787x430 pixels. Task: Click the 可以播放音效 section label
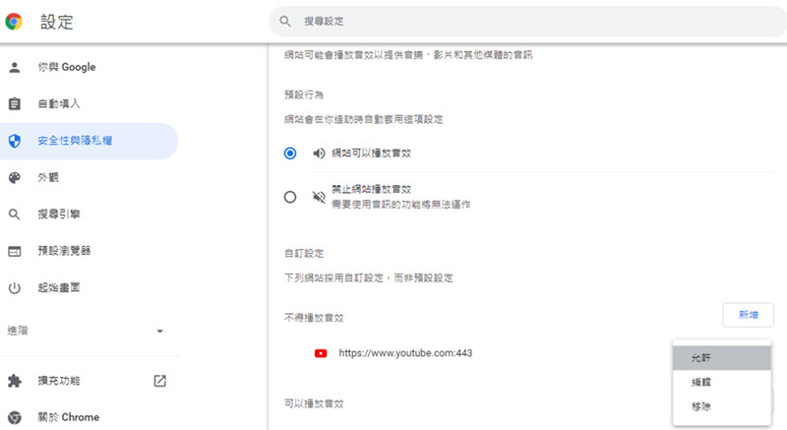pyautogui.click(x=314, y=403)
